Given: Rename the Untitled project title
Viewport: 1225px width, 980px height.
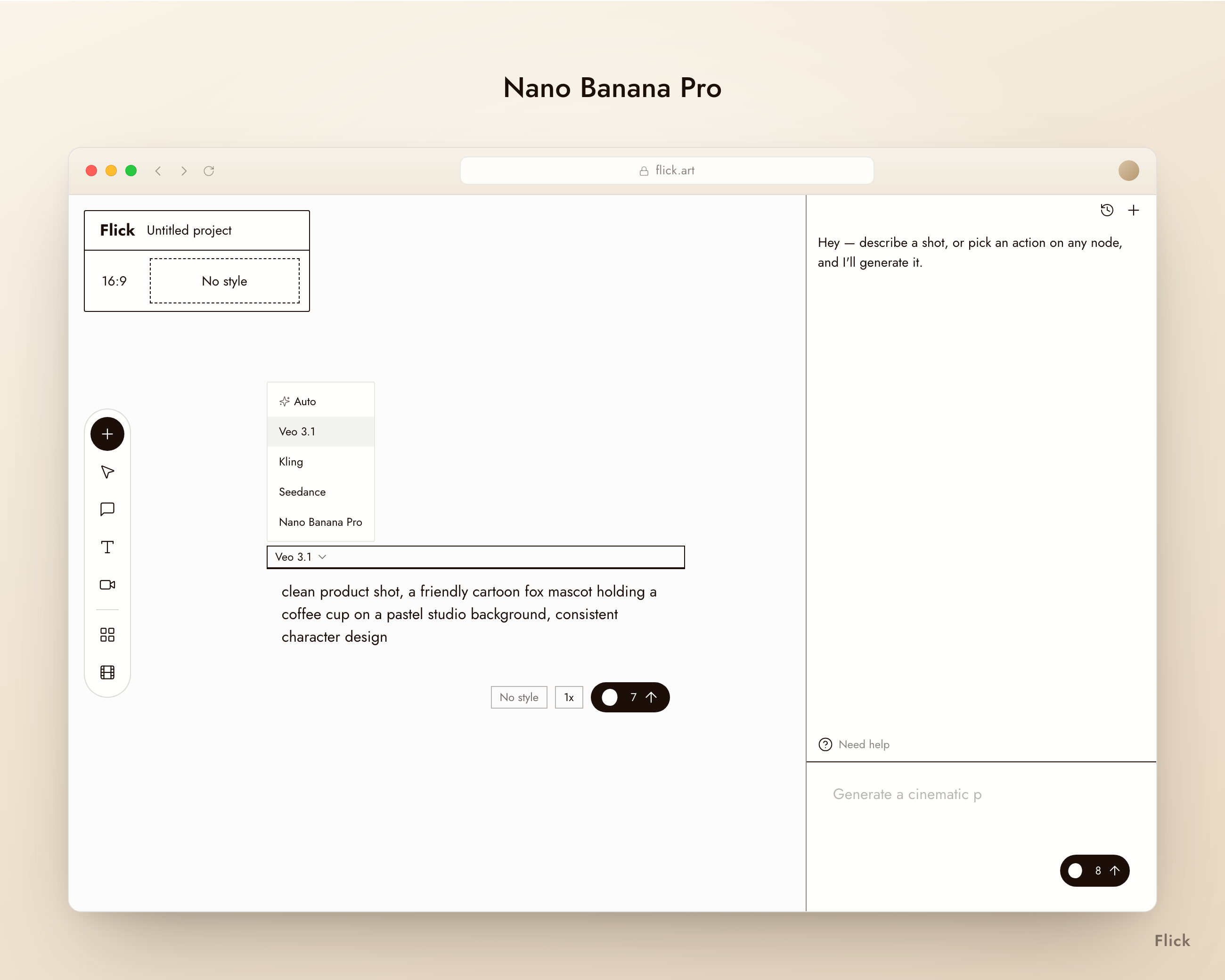Looking at the screenshot, I should (x=189, y=230).
